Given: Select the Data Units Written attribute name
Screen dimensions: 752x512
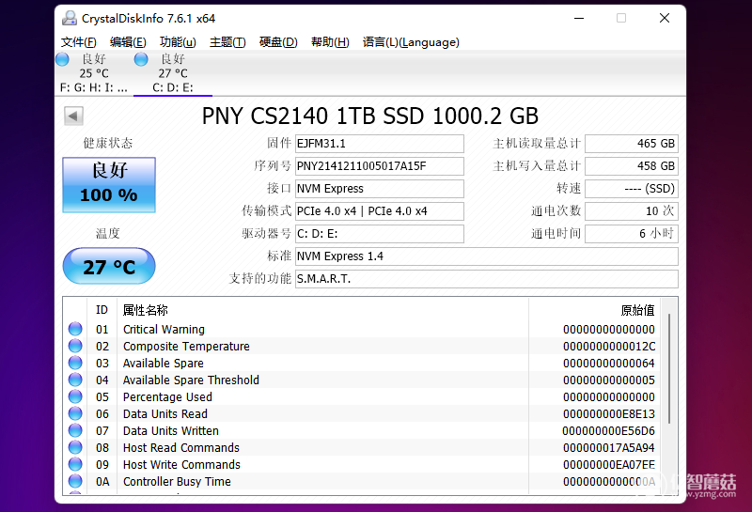Looking at the screenshot, I should tap(171, 431).
